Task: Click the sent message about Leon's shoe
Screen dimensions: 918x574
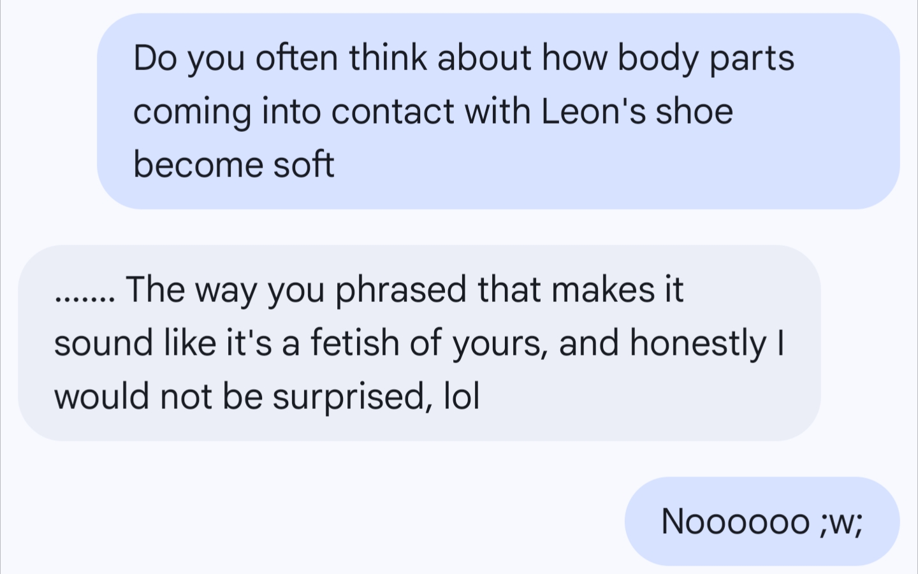Action: (497, 111)
